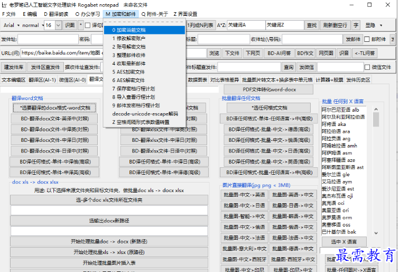The image size is (400, 272).
Task: Click the 选中 X 语言 button
Action: tap(343, 242)
